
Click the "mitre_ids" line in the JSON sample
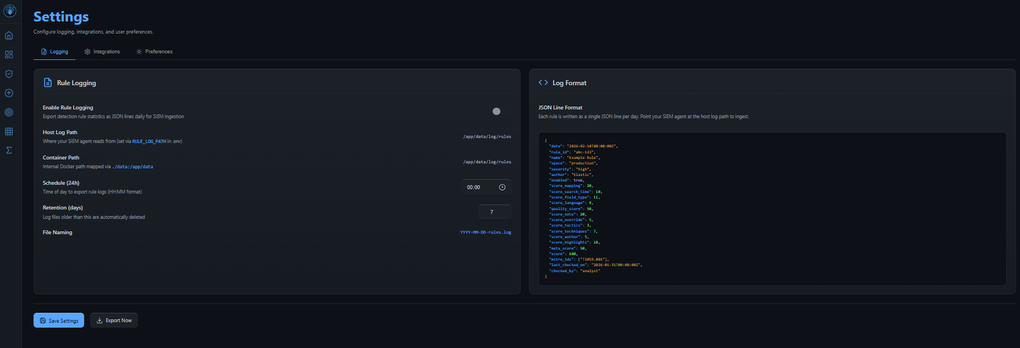click(579, 259)
